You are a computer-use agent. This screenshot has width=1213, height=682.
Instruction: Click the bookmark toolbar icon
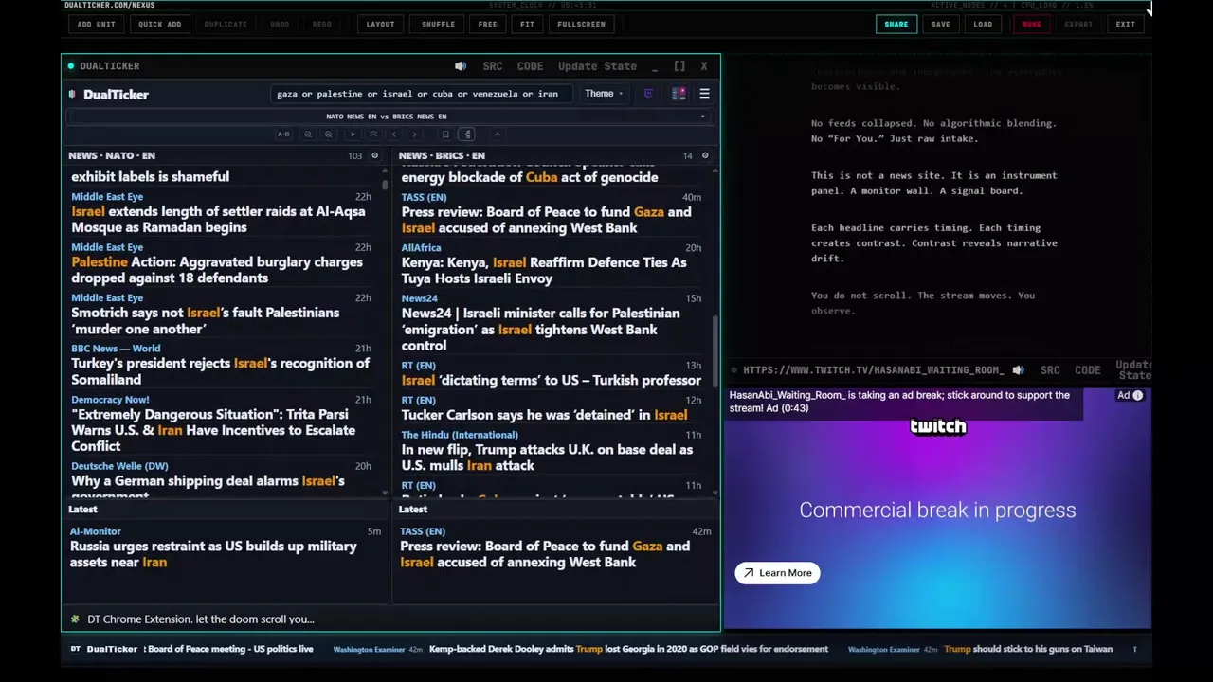point(445,135)
